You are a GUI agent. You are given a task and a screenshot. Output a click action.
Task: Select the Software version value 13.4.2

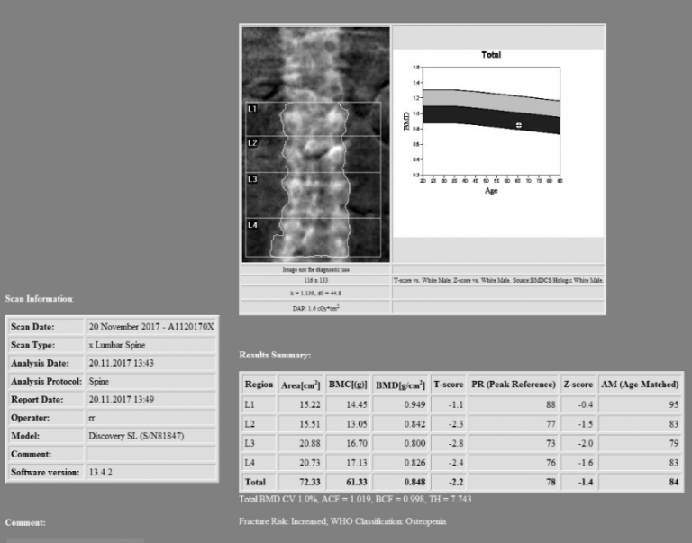[150, 472]
